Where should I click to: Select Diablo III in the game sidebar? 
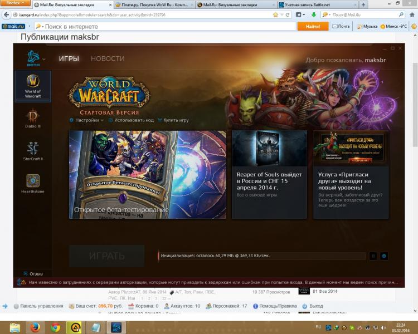pos(33,119)
